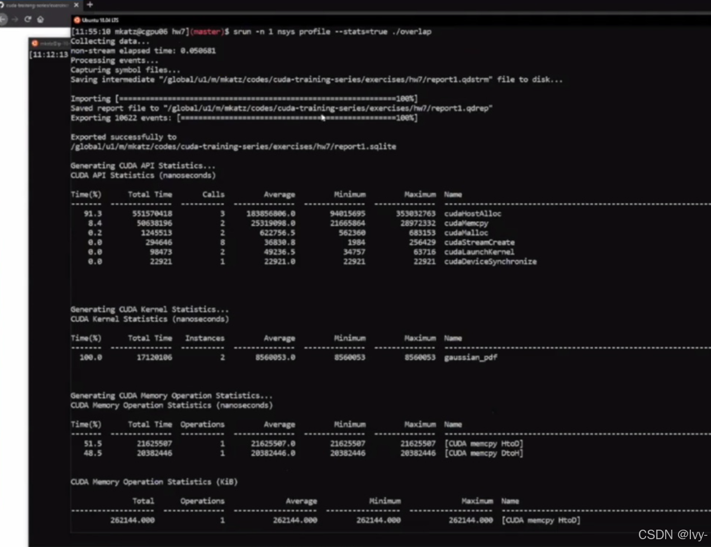Click the [CUDA memcpy DtoH] name
The width and height of the screenshot is (711, 547).
[x=484, y=453]
